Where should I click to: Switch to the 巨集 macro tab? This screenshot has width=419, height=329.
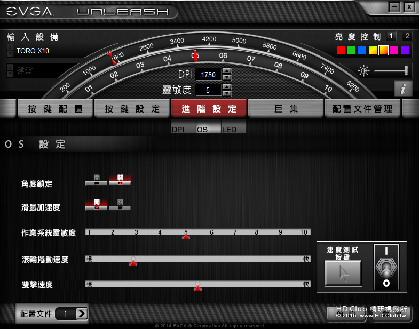(x=286, y=109)
